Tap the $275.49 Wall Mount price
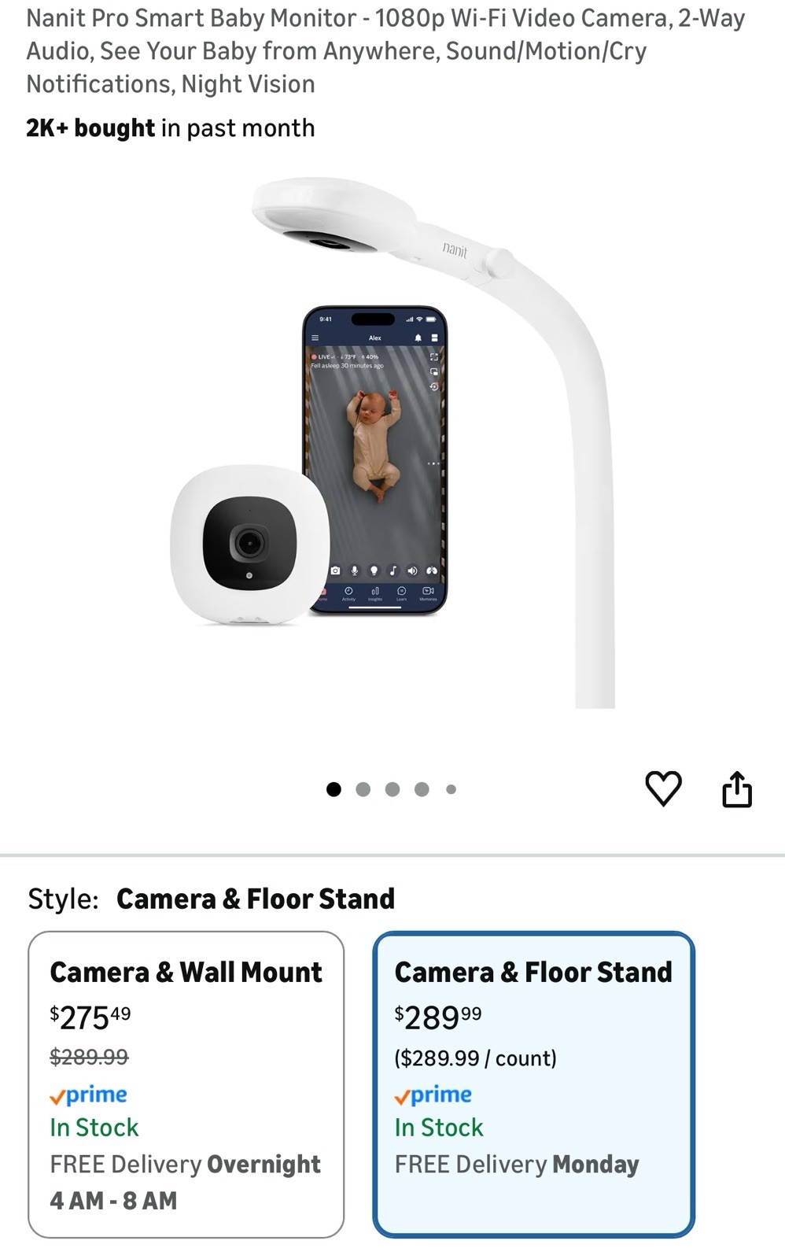 (90, 1017)
